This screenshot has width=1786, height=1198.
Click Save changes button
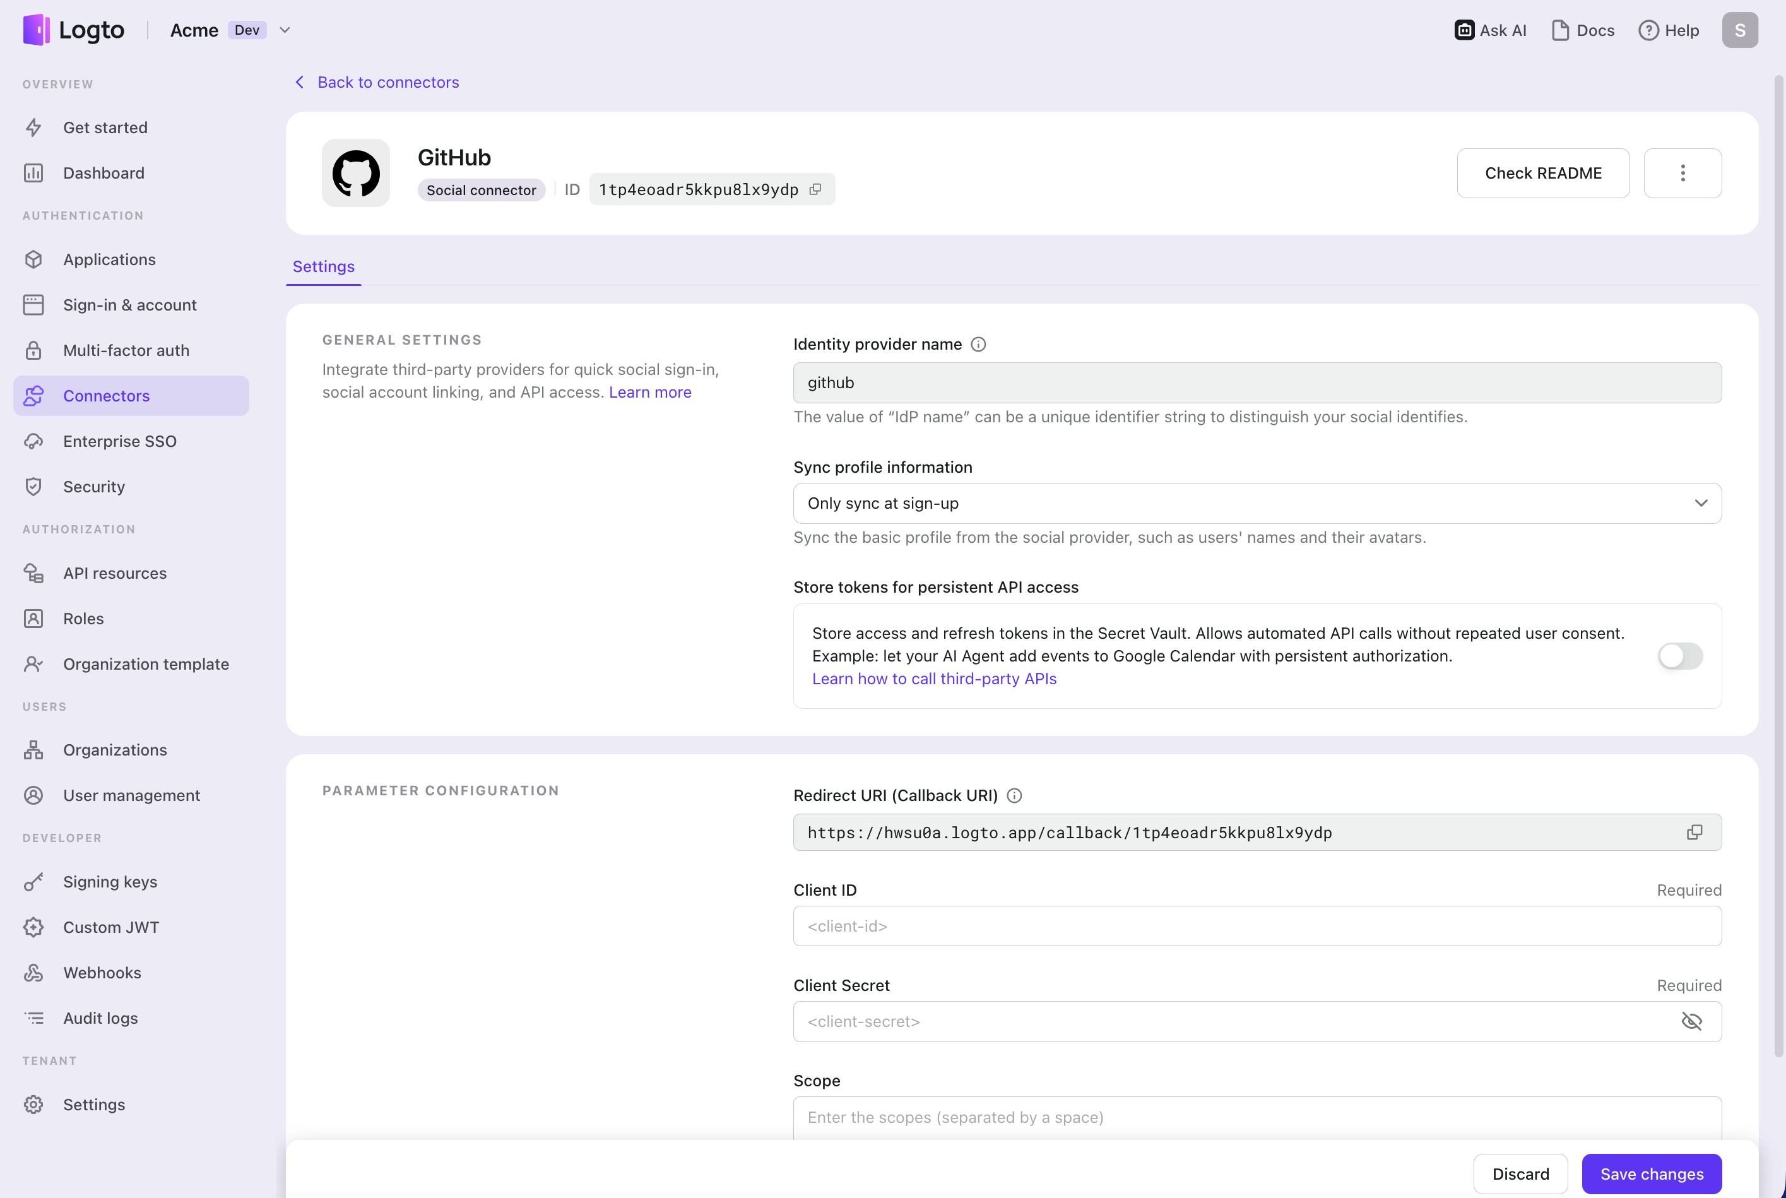point(1651,1173)
